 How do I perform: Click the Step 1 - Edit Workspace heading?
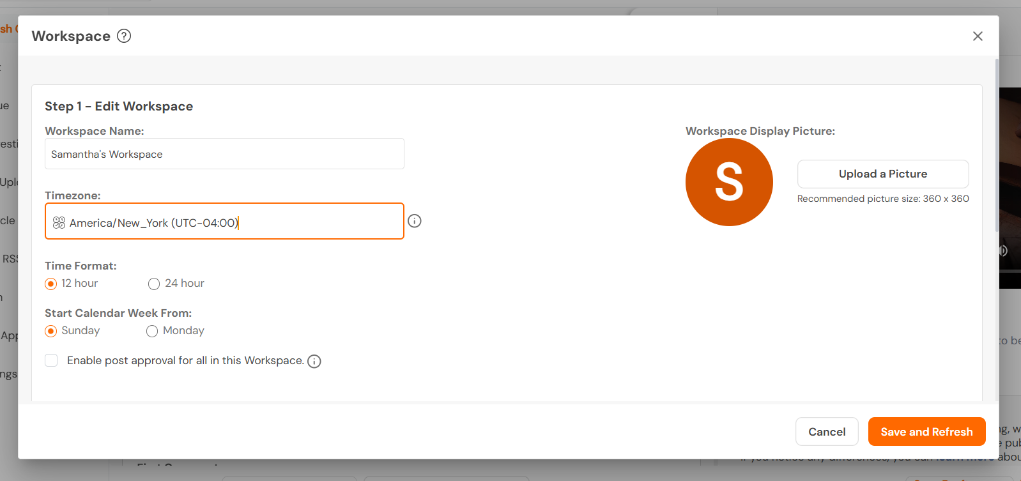119,106
